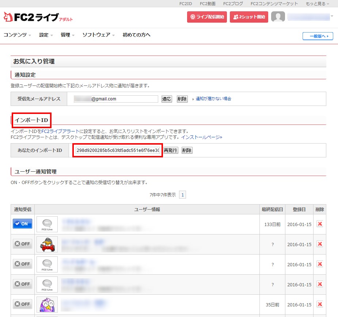Select page 1 in the pagination
Screen dimensions: 338x317
(x=183, y=195)
